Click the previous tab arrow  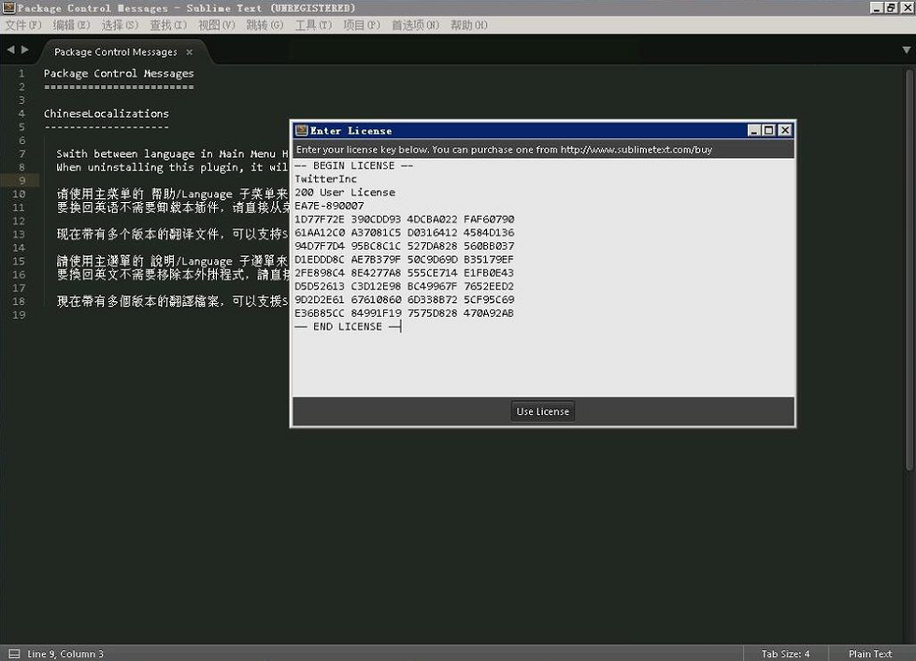coord(10,50)
